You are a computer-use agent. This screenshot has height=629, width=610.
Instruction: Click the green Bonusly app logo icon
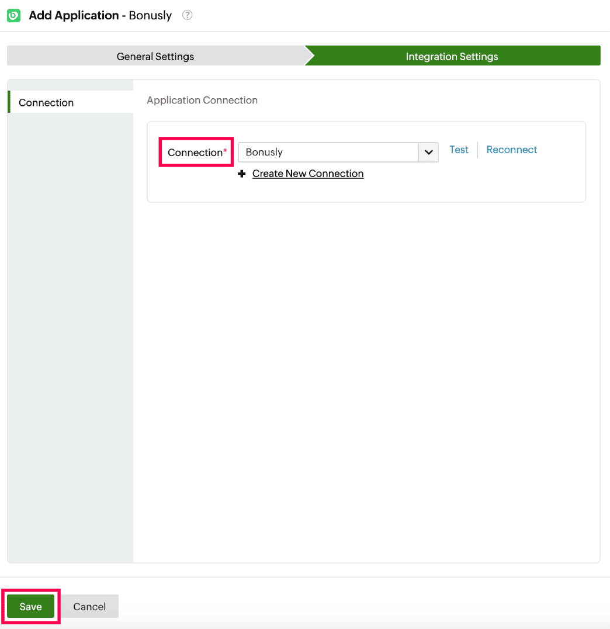click(13, 15)
